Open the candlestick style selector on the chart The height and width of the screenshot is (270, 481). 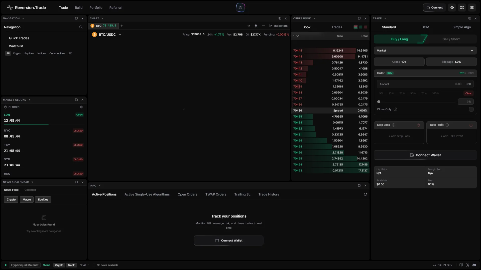[256, 26]
